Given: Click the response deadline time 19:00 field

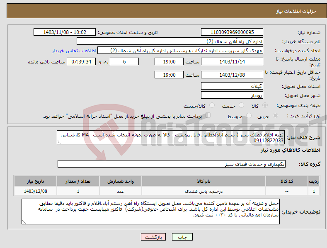Looking at the screenshot, I should pos(169,61).
